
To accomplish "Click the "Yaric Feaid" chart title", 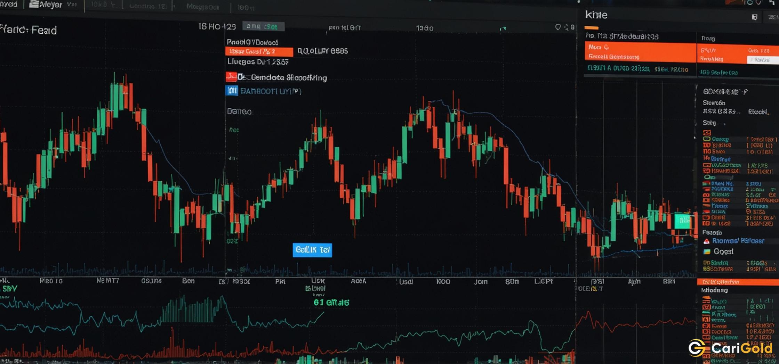I will tap(28, 30).
